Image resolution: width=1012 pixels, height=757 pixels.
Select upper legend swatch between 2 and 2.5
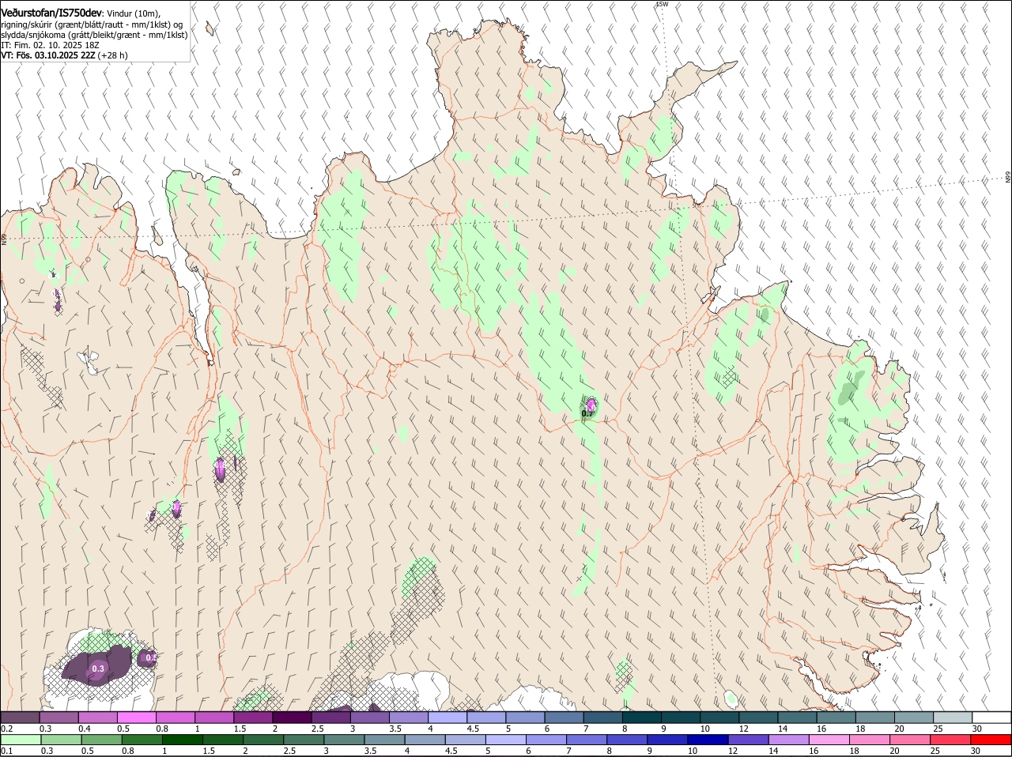click(292, 717)
